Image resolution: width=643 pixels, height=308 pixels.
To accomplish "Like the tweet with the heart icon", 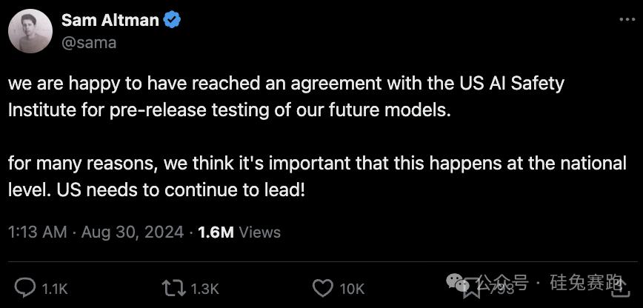I will pyautogui.click(x=322, y=288).
